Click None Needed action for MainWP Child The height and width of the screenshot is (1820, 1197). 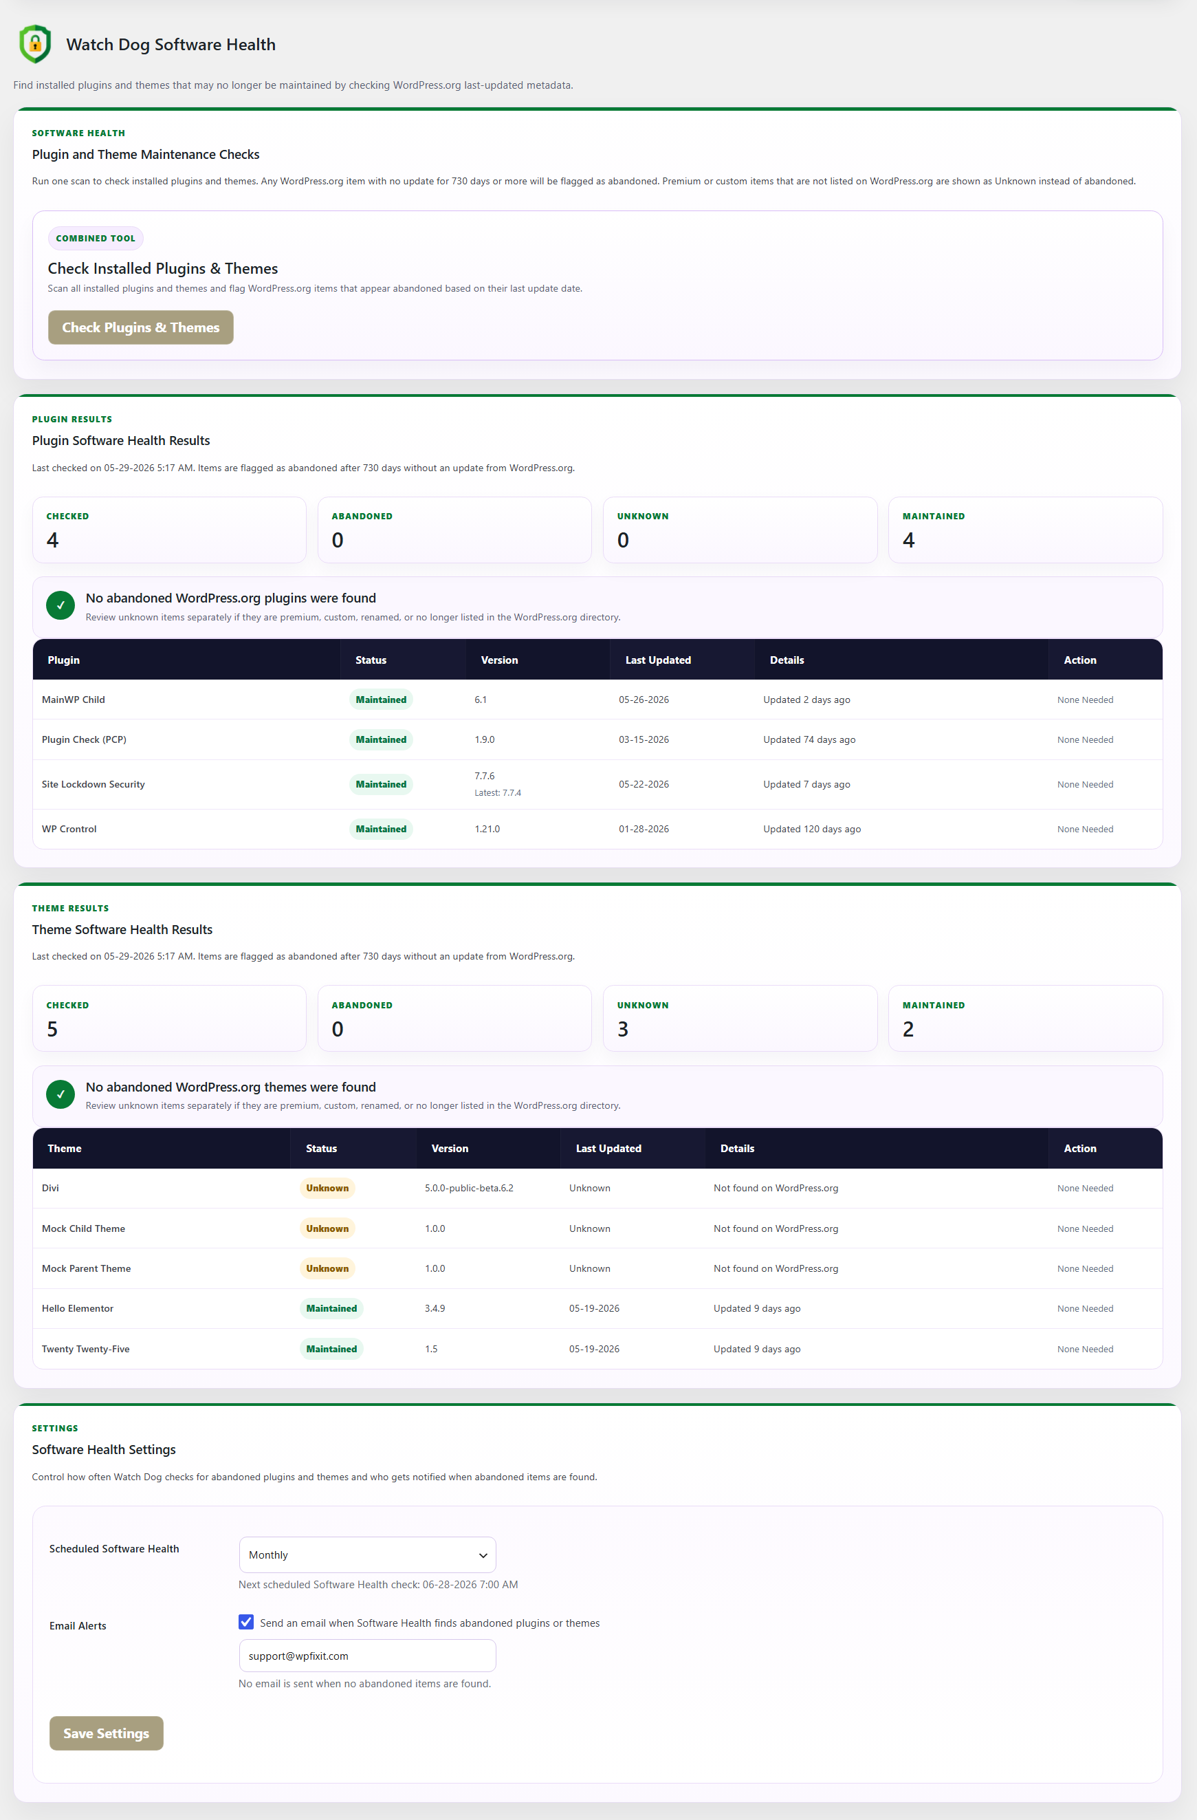click(x=1086, y=700)
